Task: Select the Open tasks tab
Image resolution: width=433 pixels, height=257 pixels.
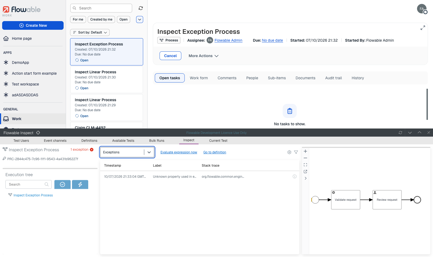Action: [x=170, y=78]
